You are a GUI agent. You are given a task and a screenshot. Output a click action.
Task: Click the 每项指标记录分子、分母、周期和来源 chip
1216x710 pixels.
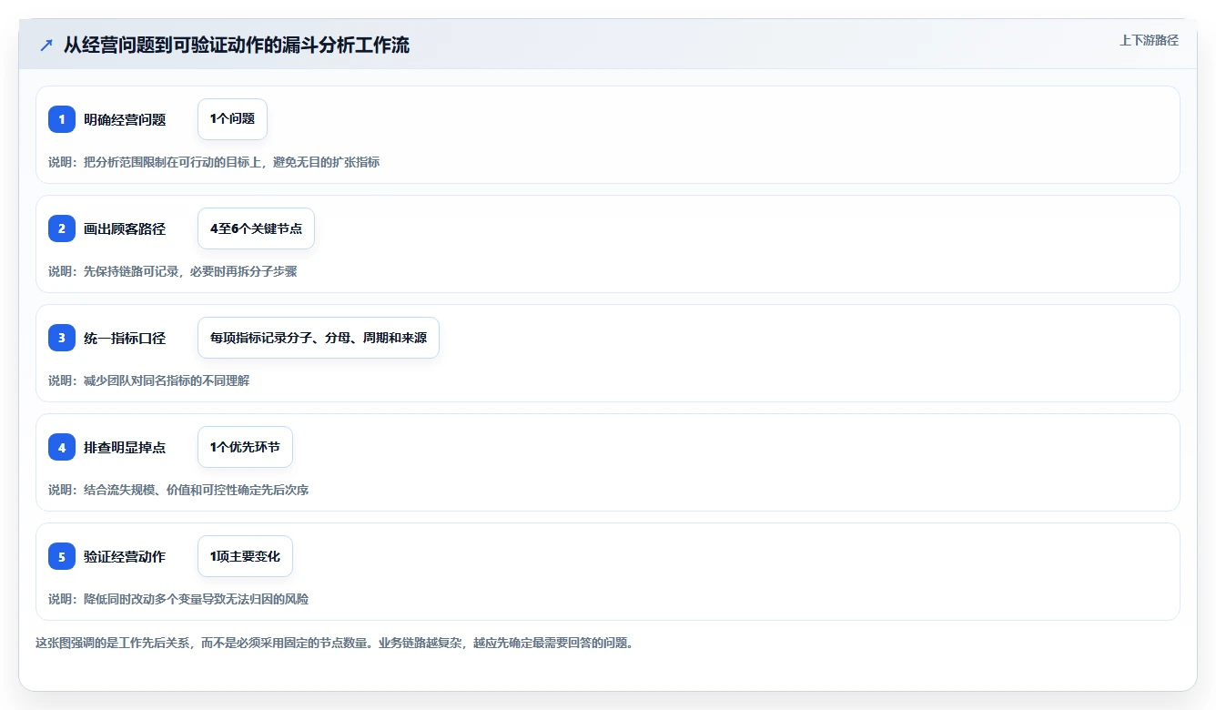coord(319,338)
